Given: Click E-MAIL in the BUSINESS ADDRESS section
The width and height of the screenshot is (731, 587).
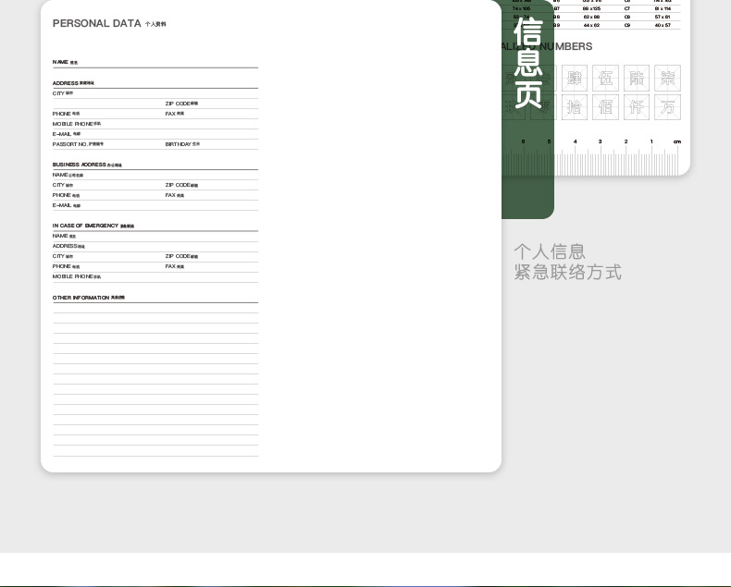Looking at the screenshot, I should (67, 205).
